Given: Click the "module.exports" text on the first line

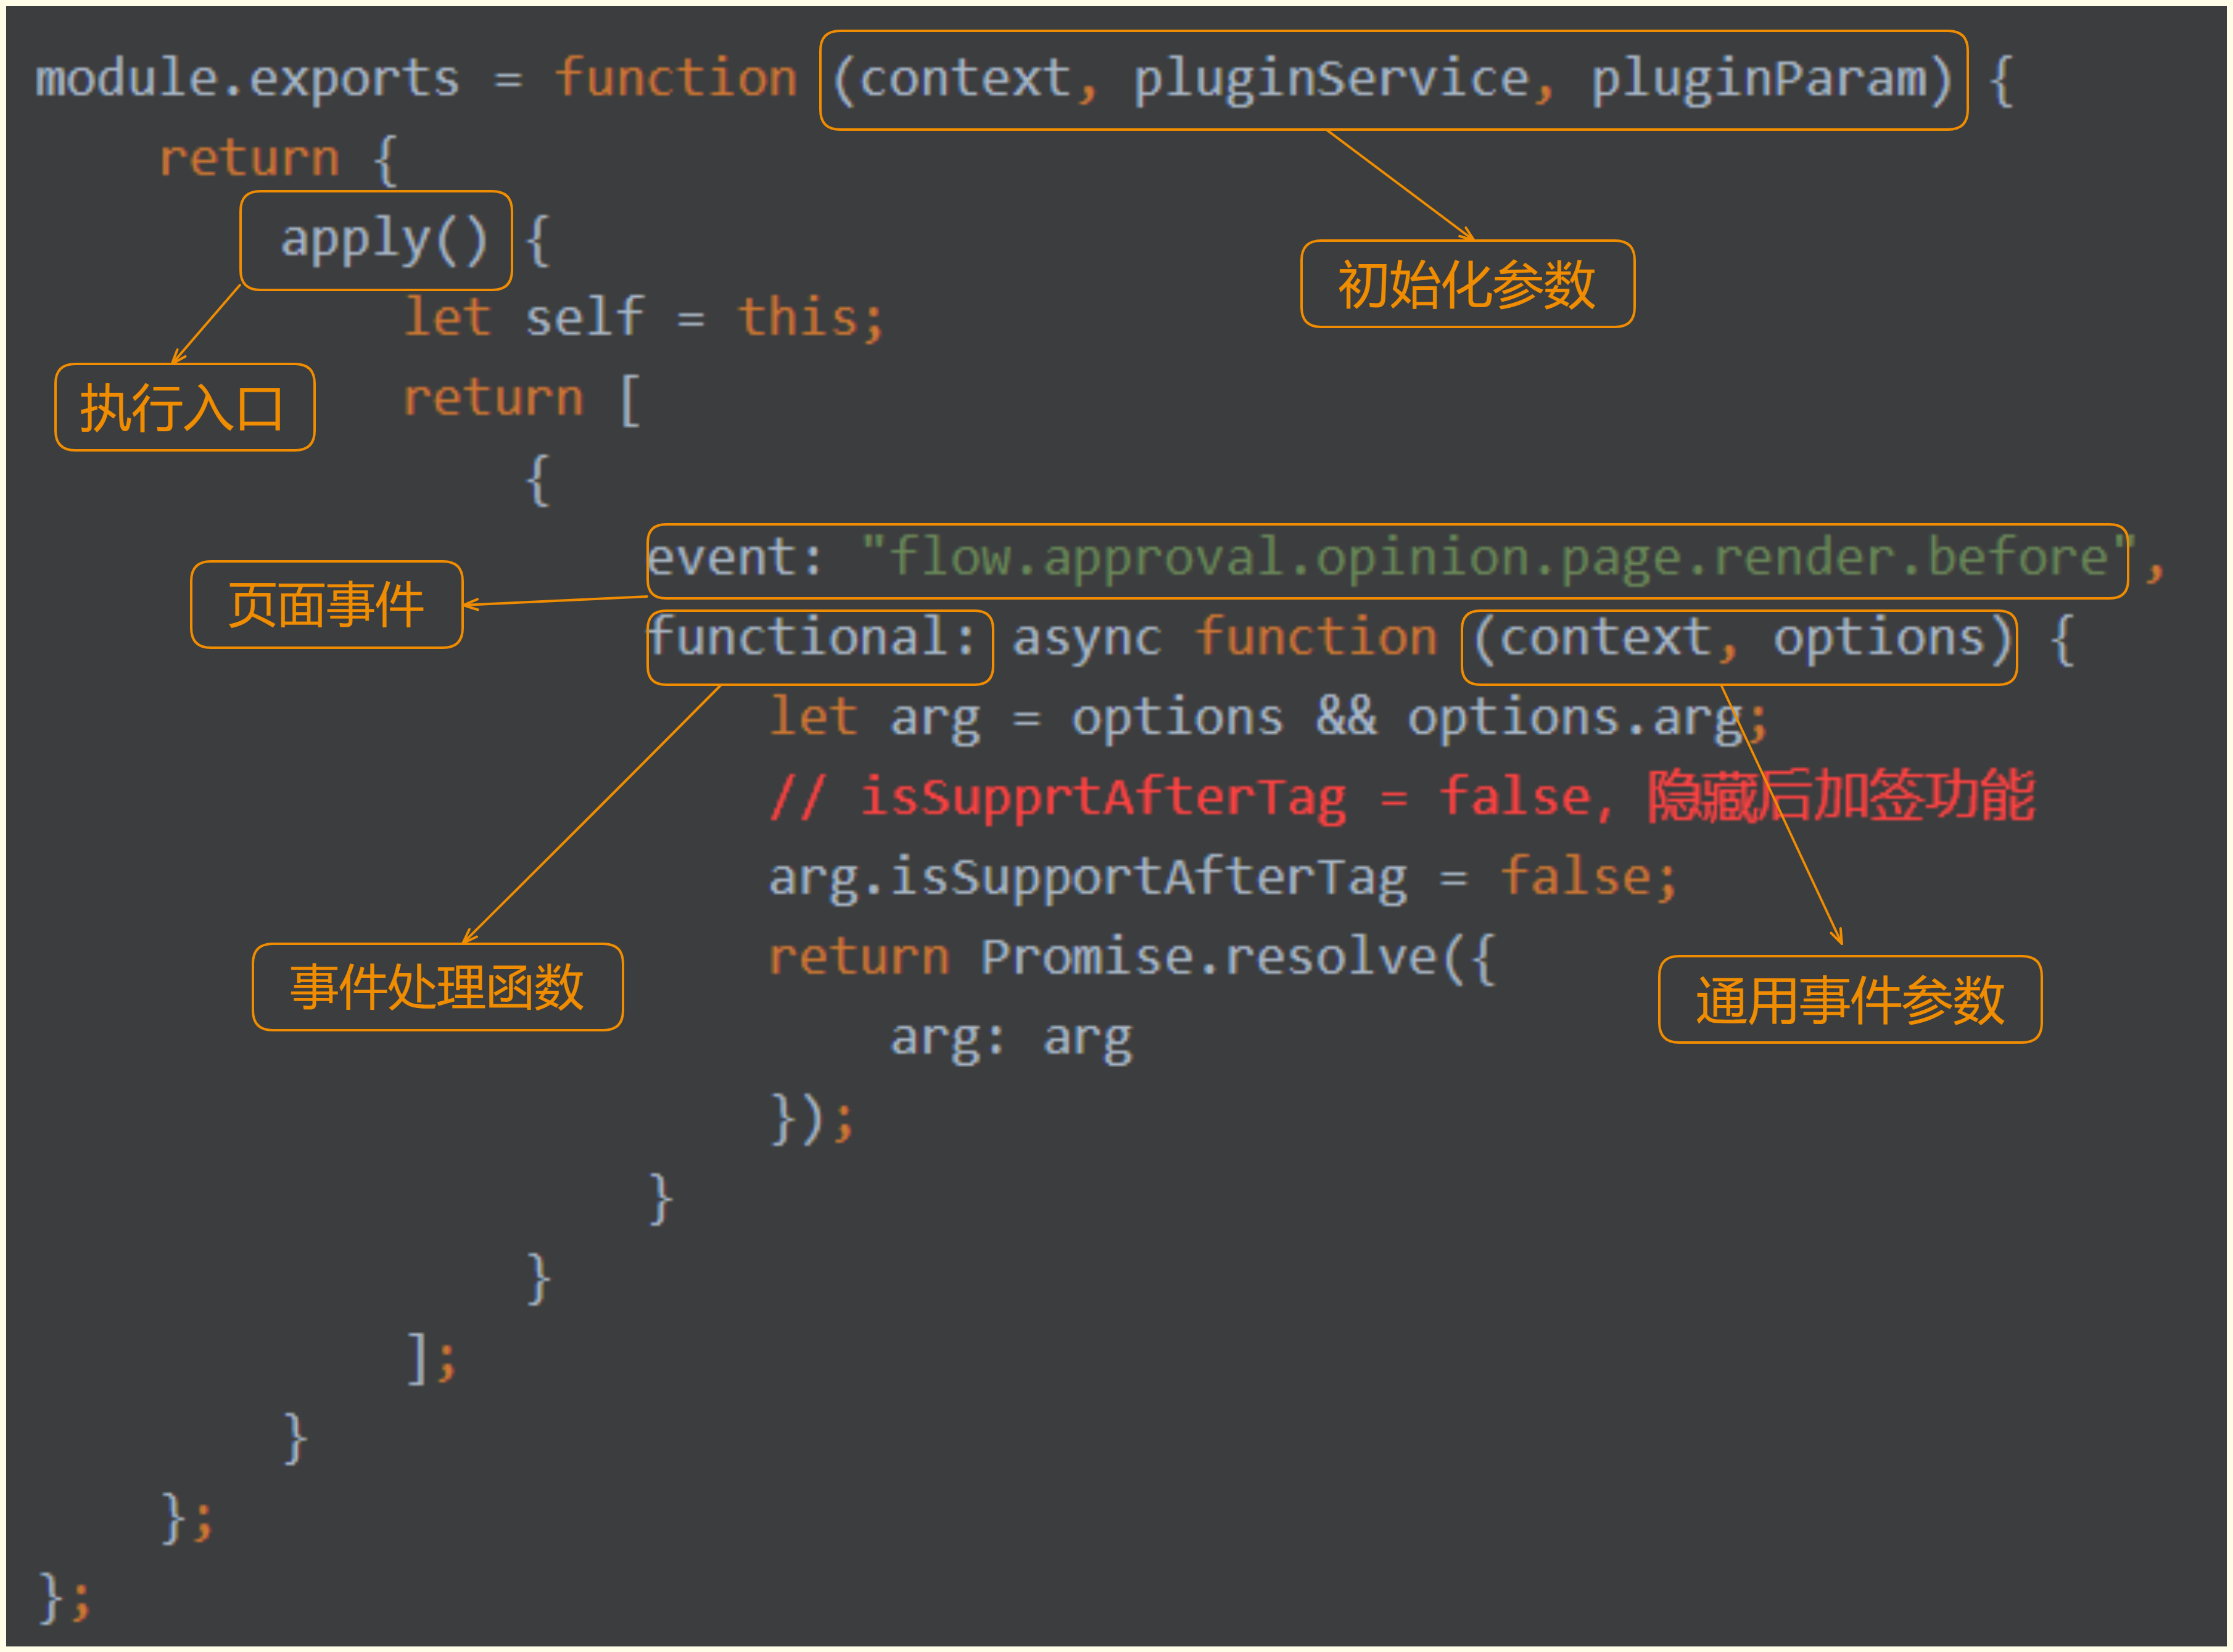Looking at the screenshot, I should [x=248, y=78].
